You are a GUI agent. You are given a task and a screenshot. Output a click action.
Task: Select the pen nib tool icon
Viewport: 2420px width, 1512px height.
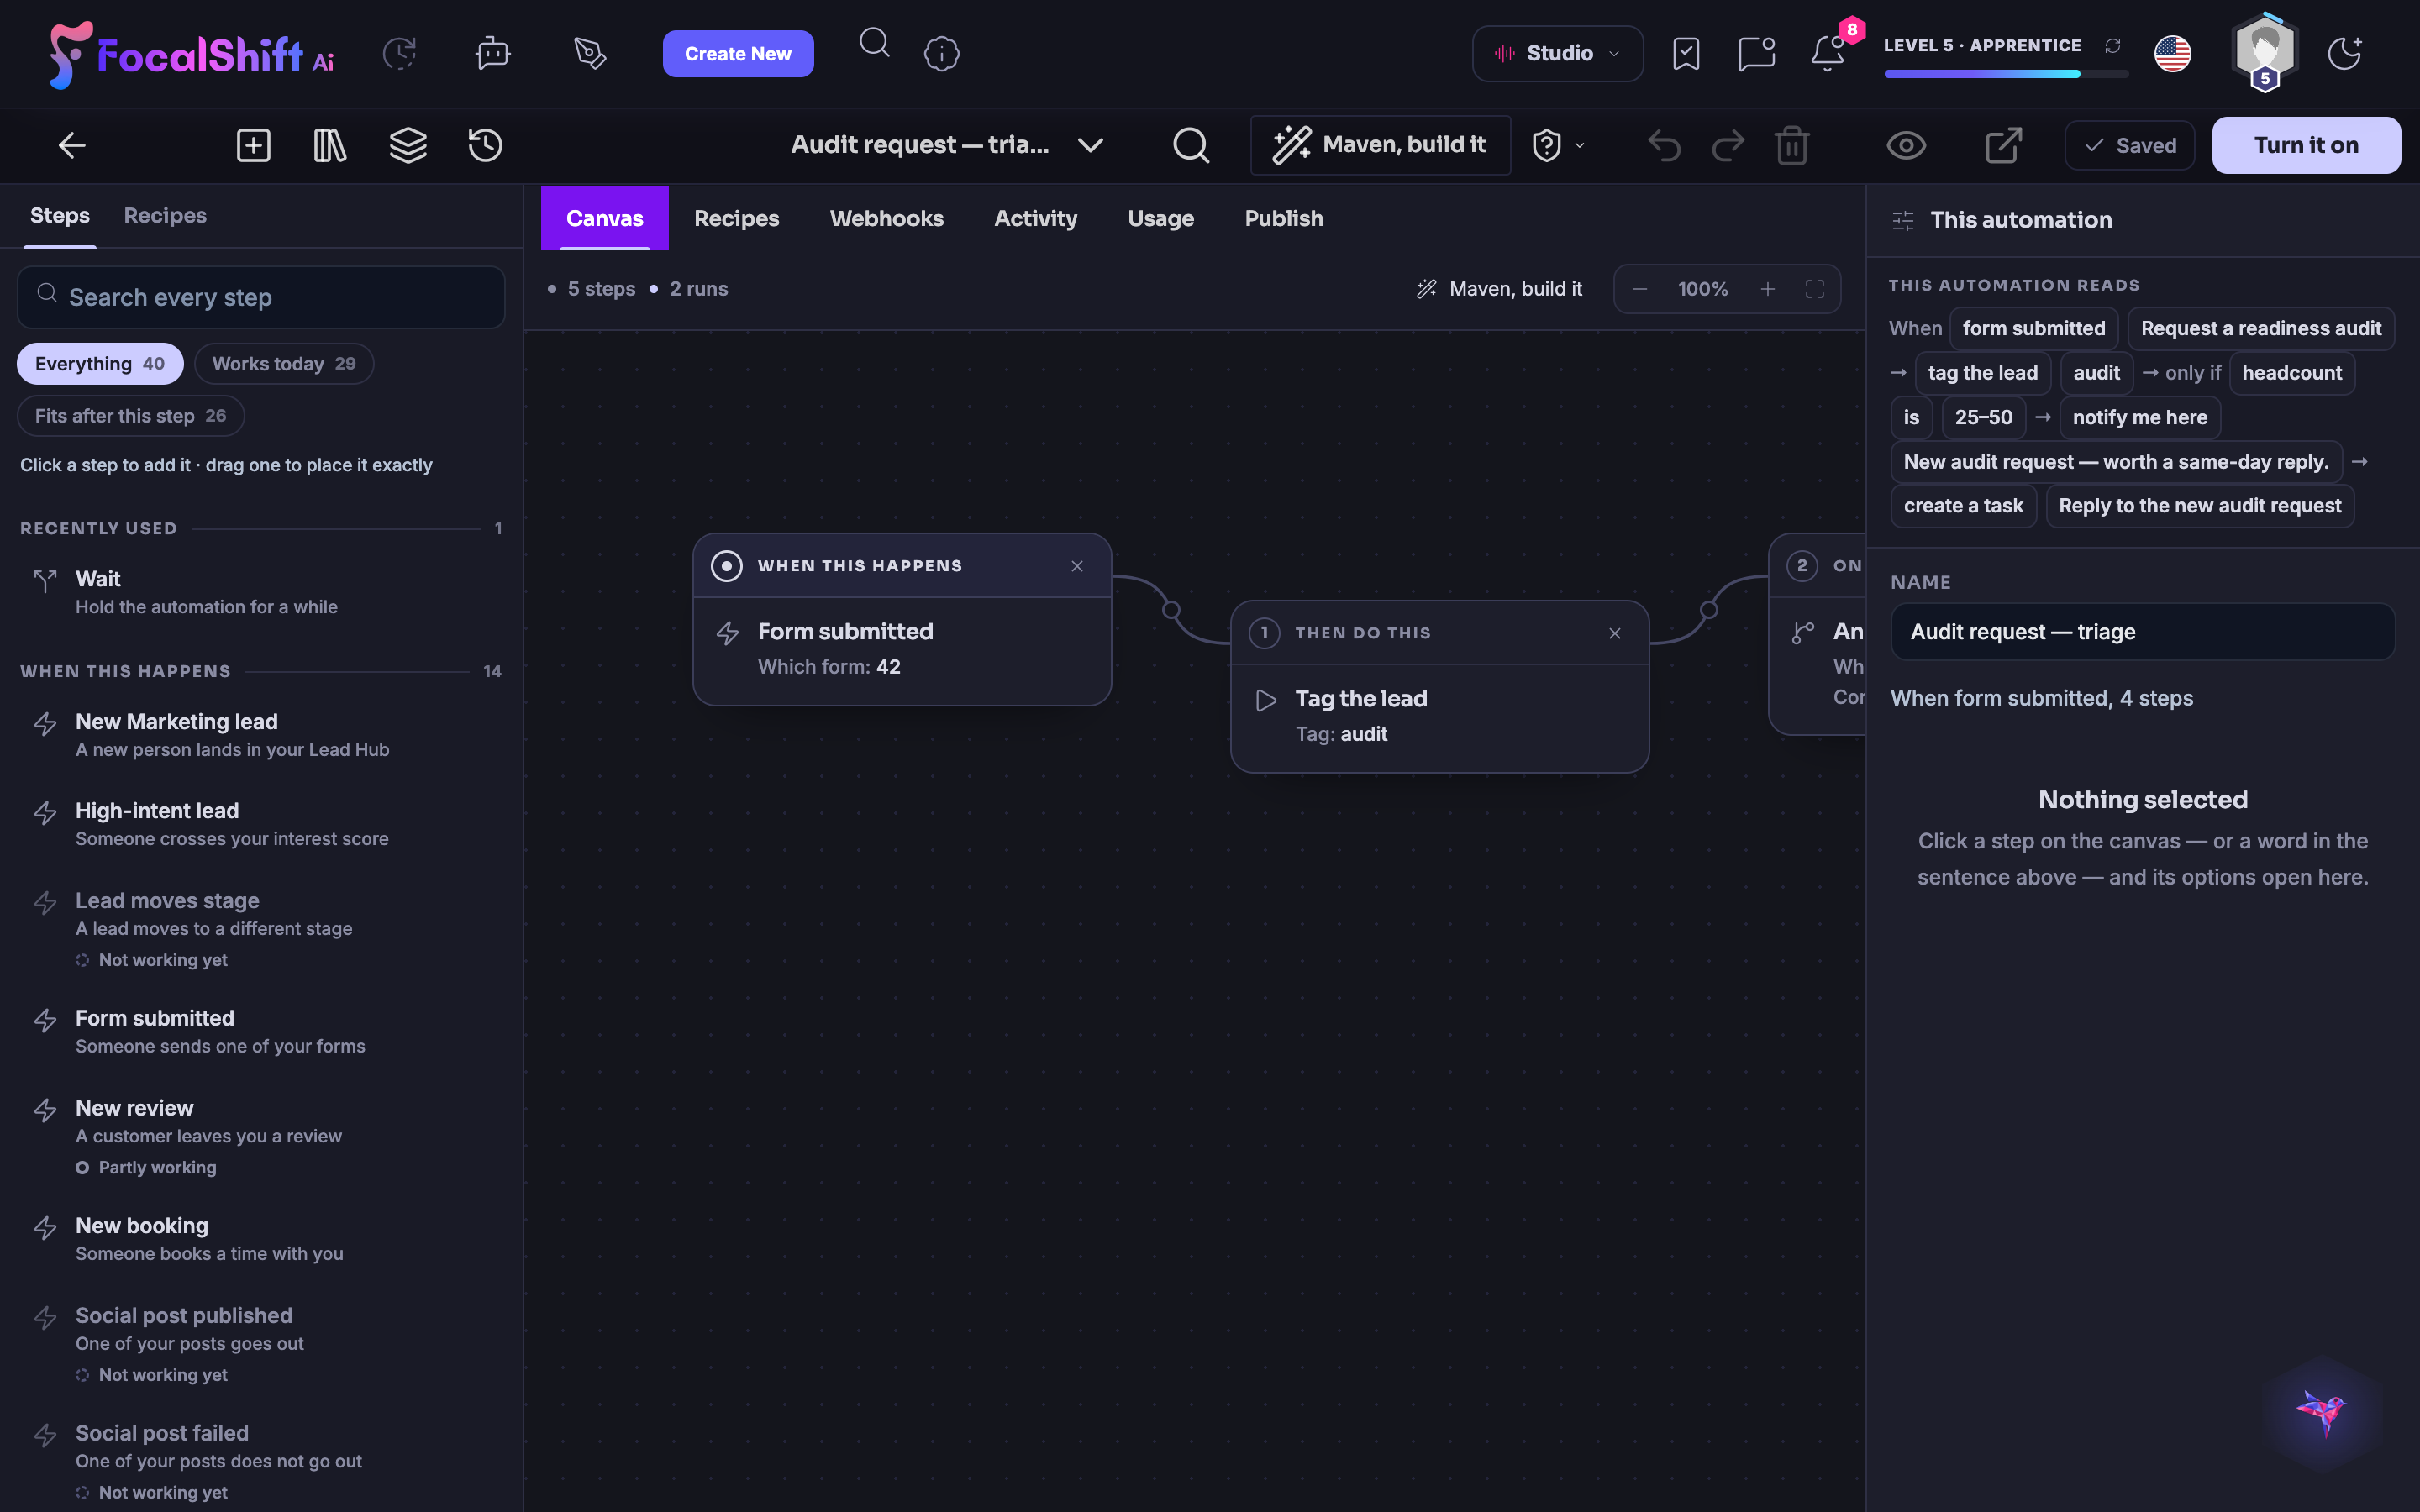coord(589,53)
